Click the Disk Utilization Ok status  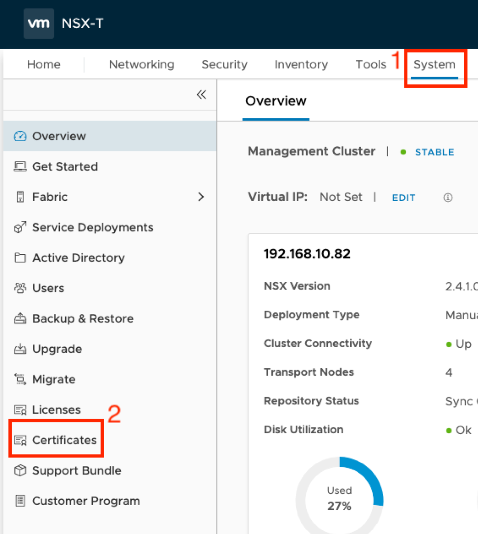[x=459, y=430]
